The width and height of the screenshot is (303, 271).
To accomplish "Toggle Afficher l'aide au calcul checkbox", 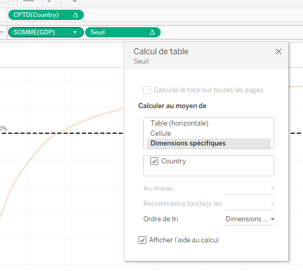I will tap(142, 240).
